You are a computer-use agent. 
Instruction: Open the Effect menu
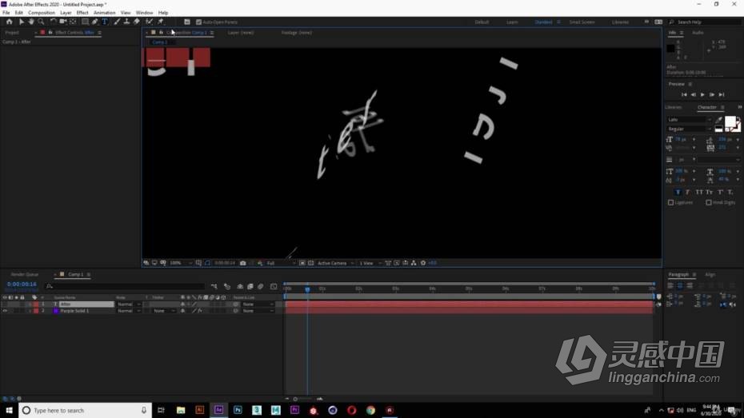point(82,13)
